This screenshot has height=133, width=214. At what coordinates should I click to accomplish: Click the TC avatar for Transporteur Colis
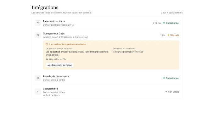38,35
